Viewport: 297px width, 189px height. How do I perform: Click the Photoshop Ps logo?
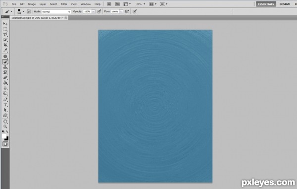point(5,4)
